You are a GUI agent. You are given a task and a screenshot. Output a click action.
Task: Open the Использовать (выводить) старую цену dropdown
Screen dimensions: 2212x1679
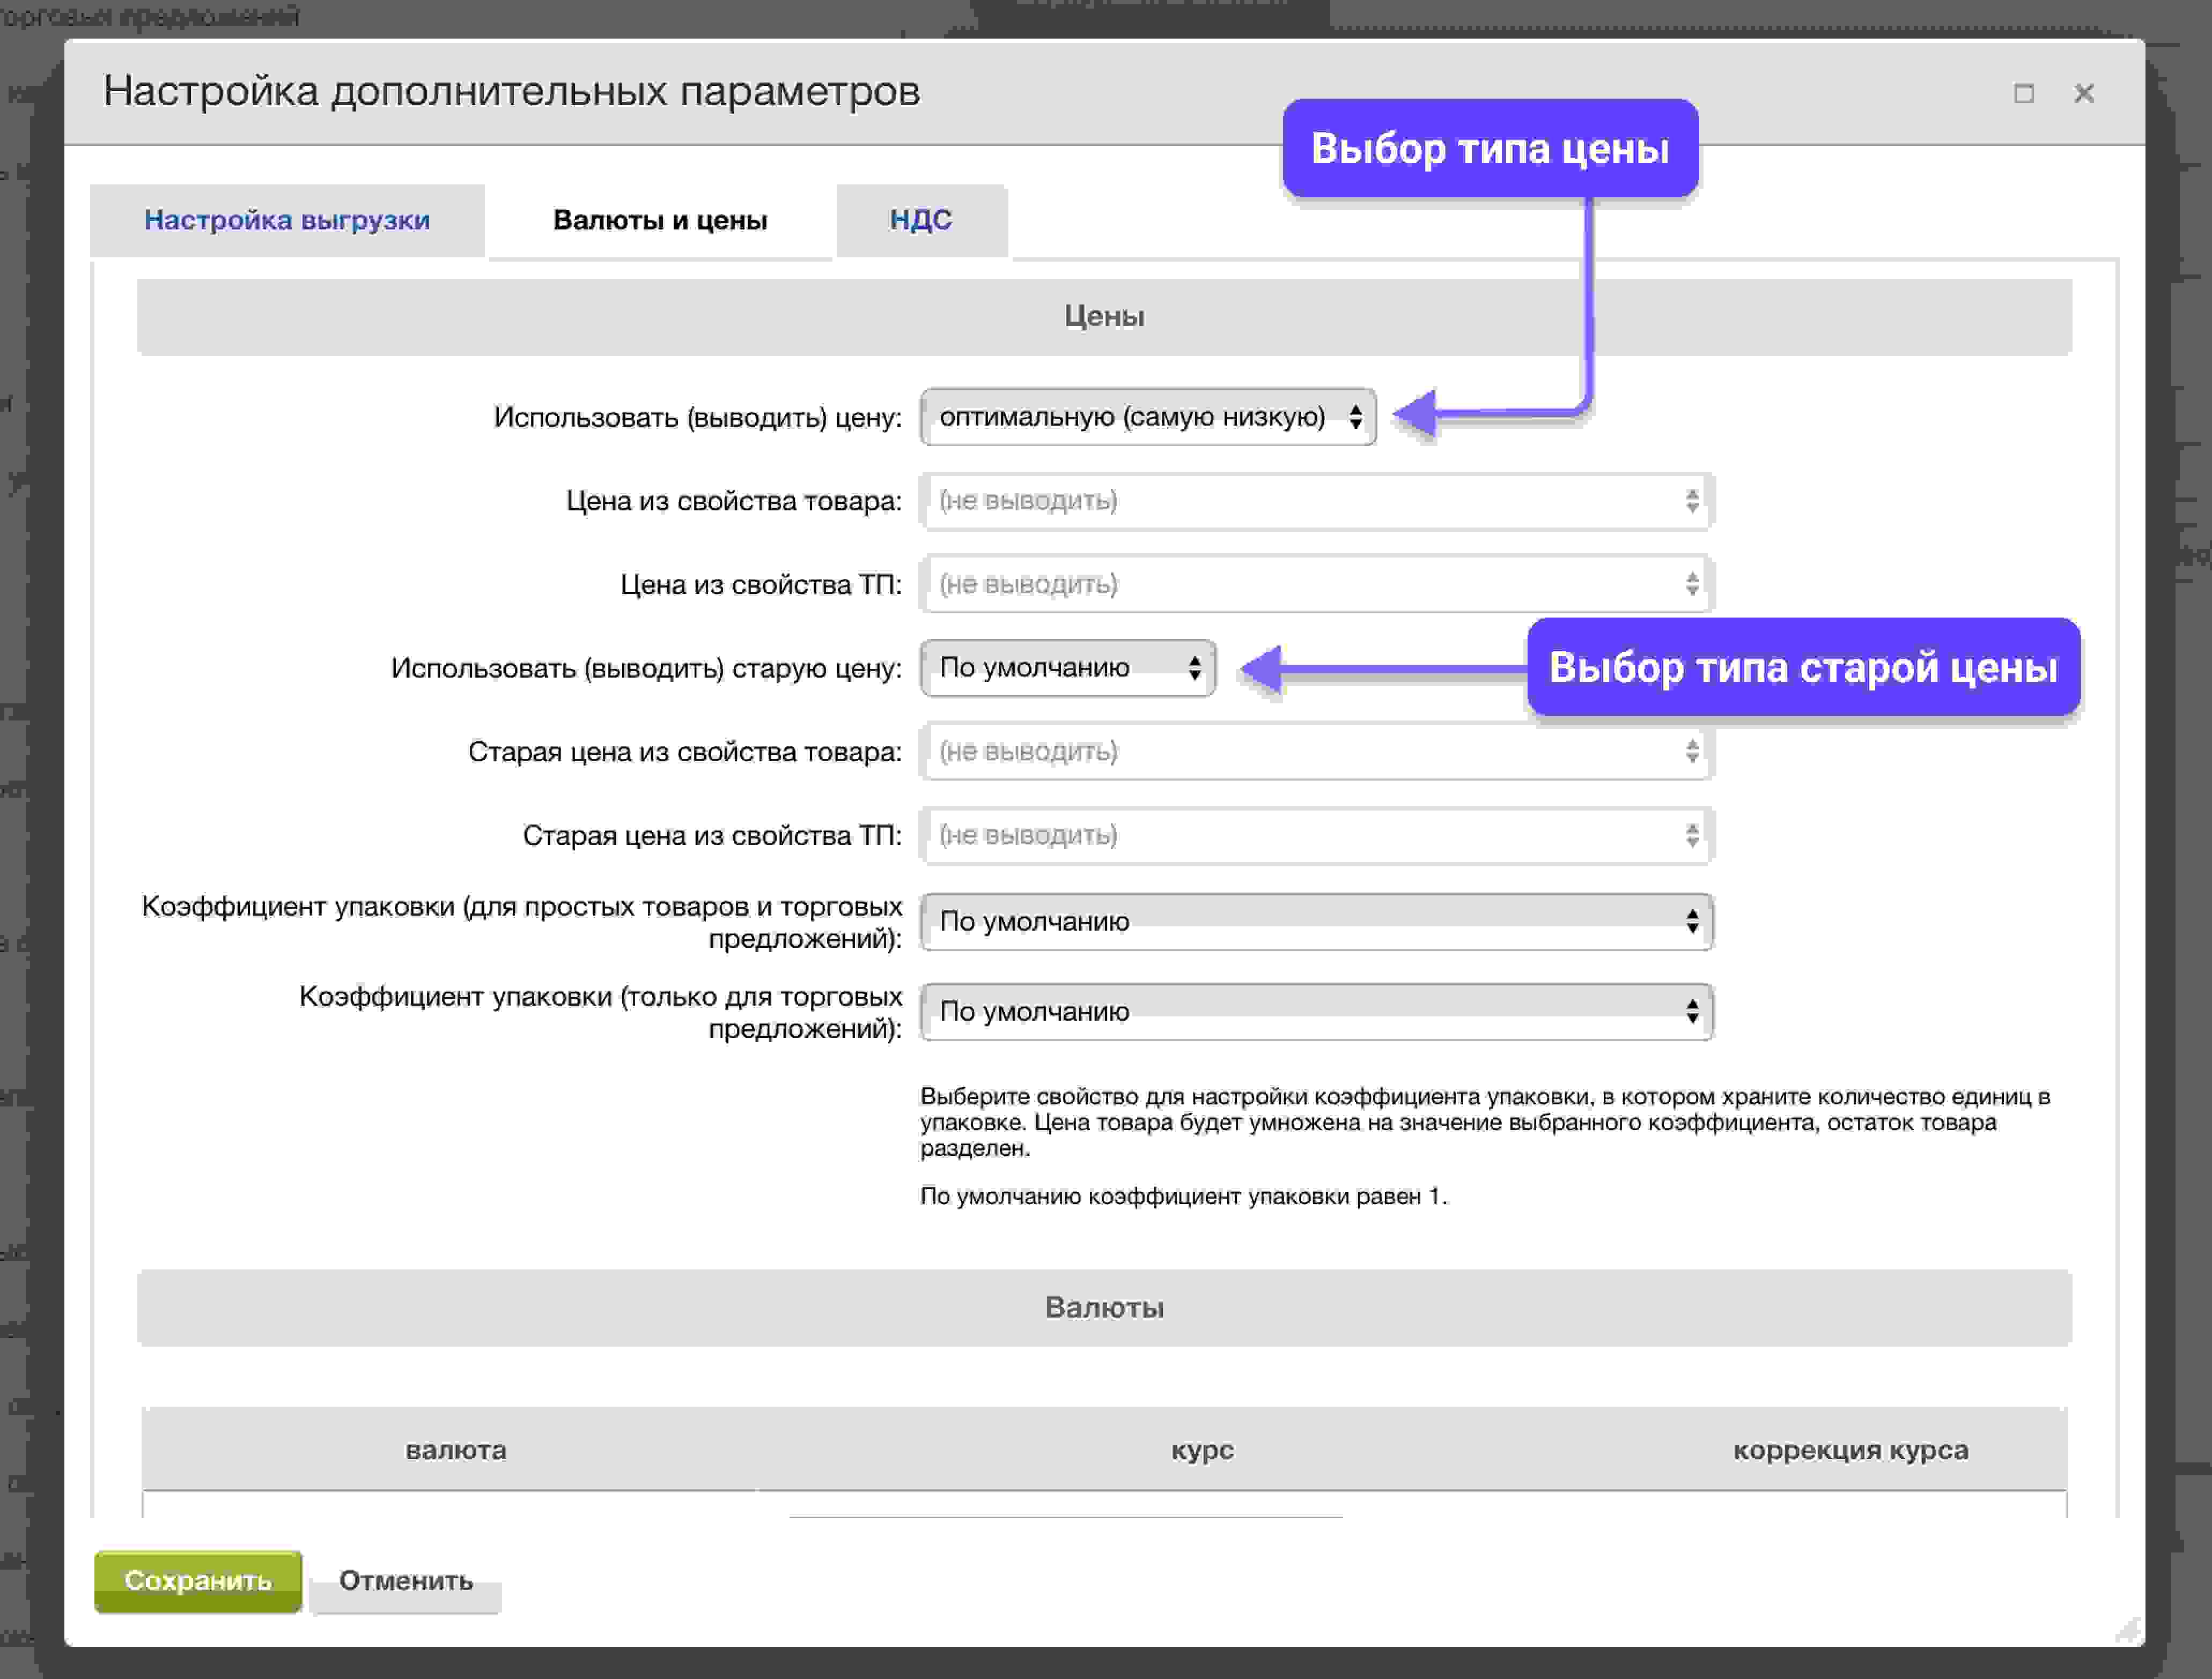1068,667
